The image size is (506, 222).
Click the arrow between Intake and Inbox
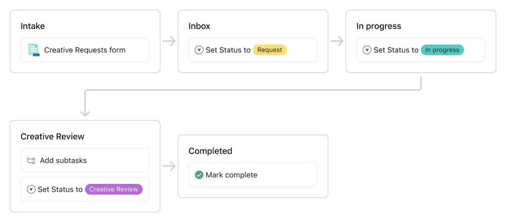(x=169, y=41)
